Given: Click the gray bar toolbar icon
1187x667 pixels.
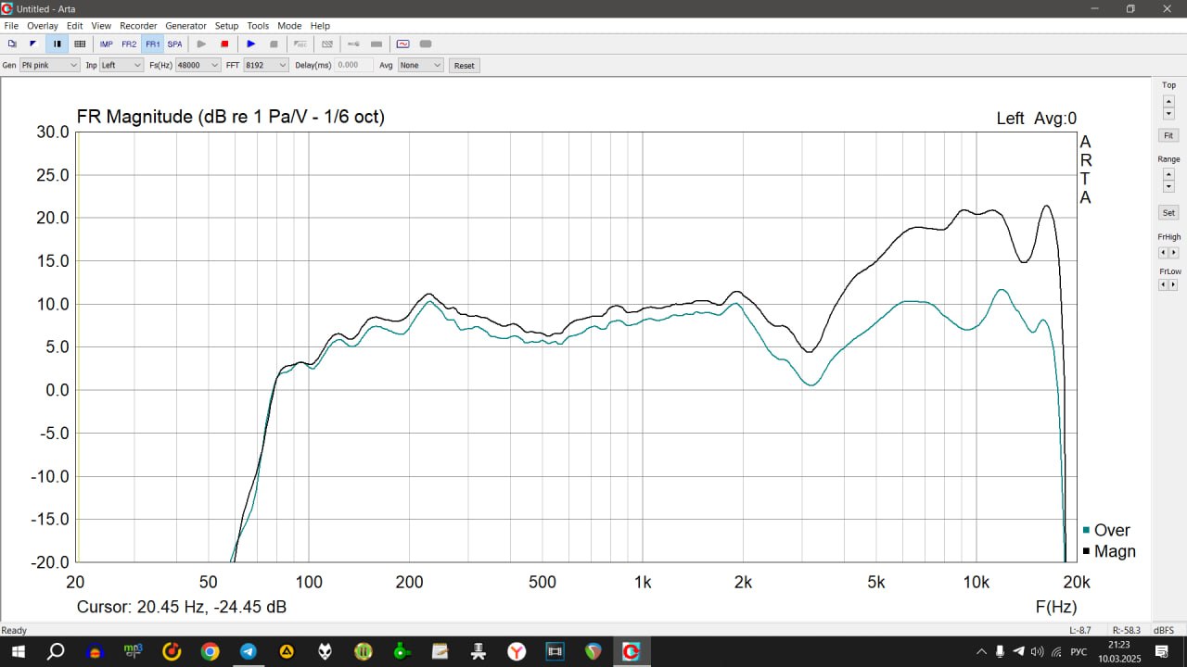Looking at the screenshot, I should click(377, 44).
